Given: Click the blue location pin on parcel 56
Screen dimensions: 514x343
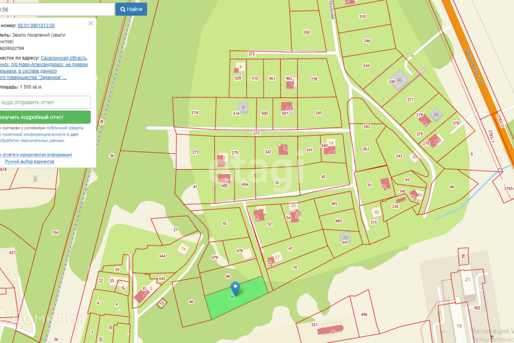Looking at the screenshot, I should [x=235, y=288].
